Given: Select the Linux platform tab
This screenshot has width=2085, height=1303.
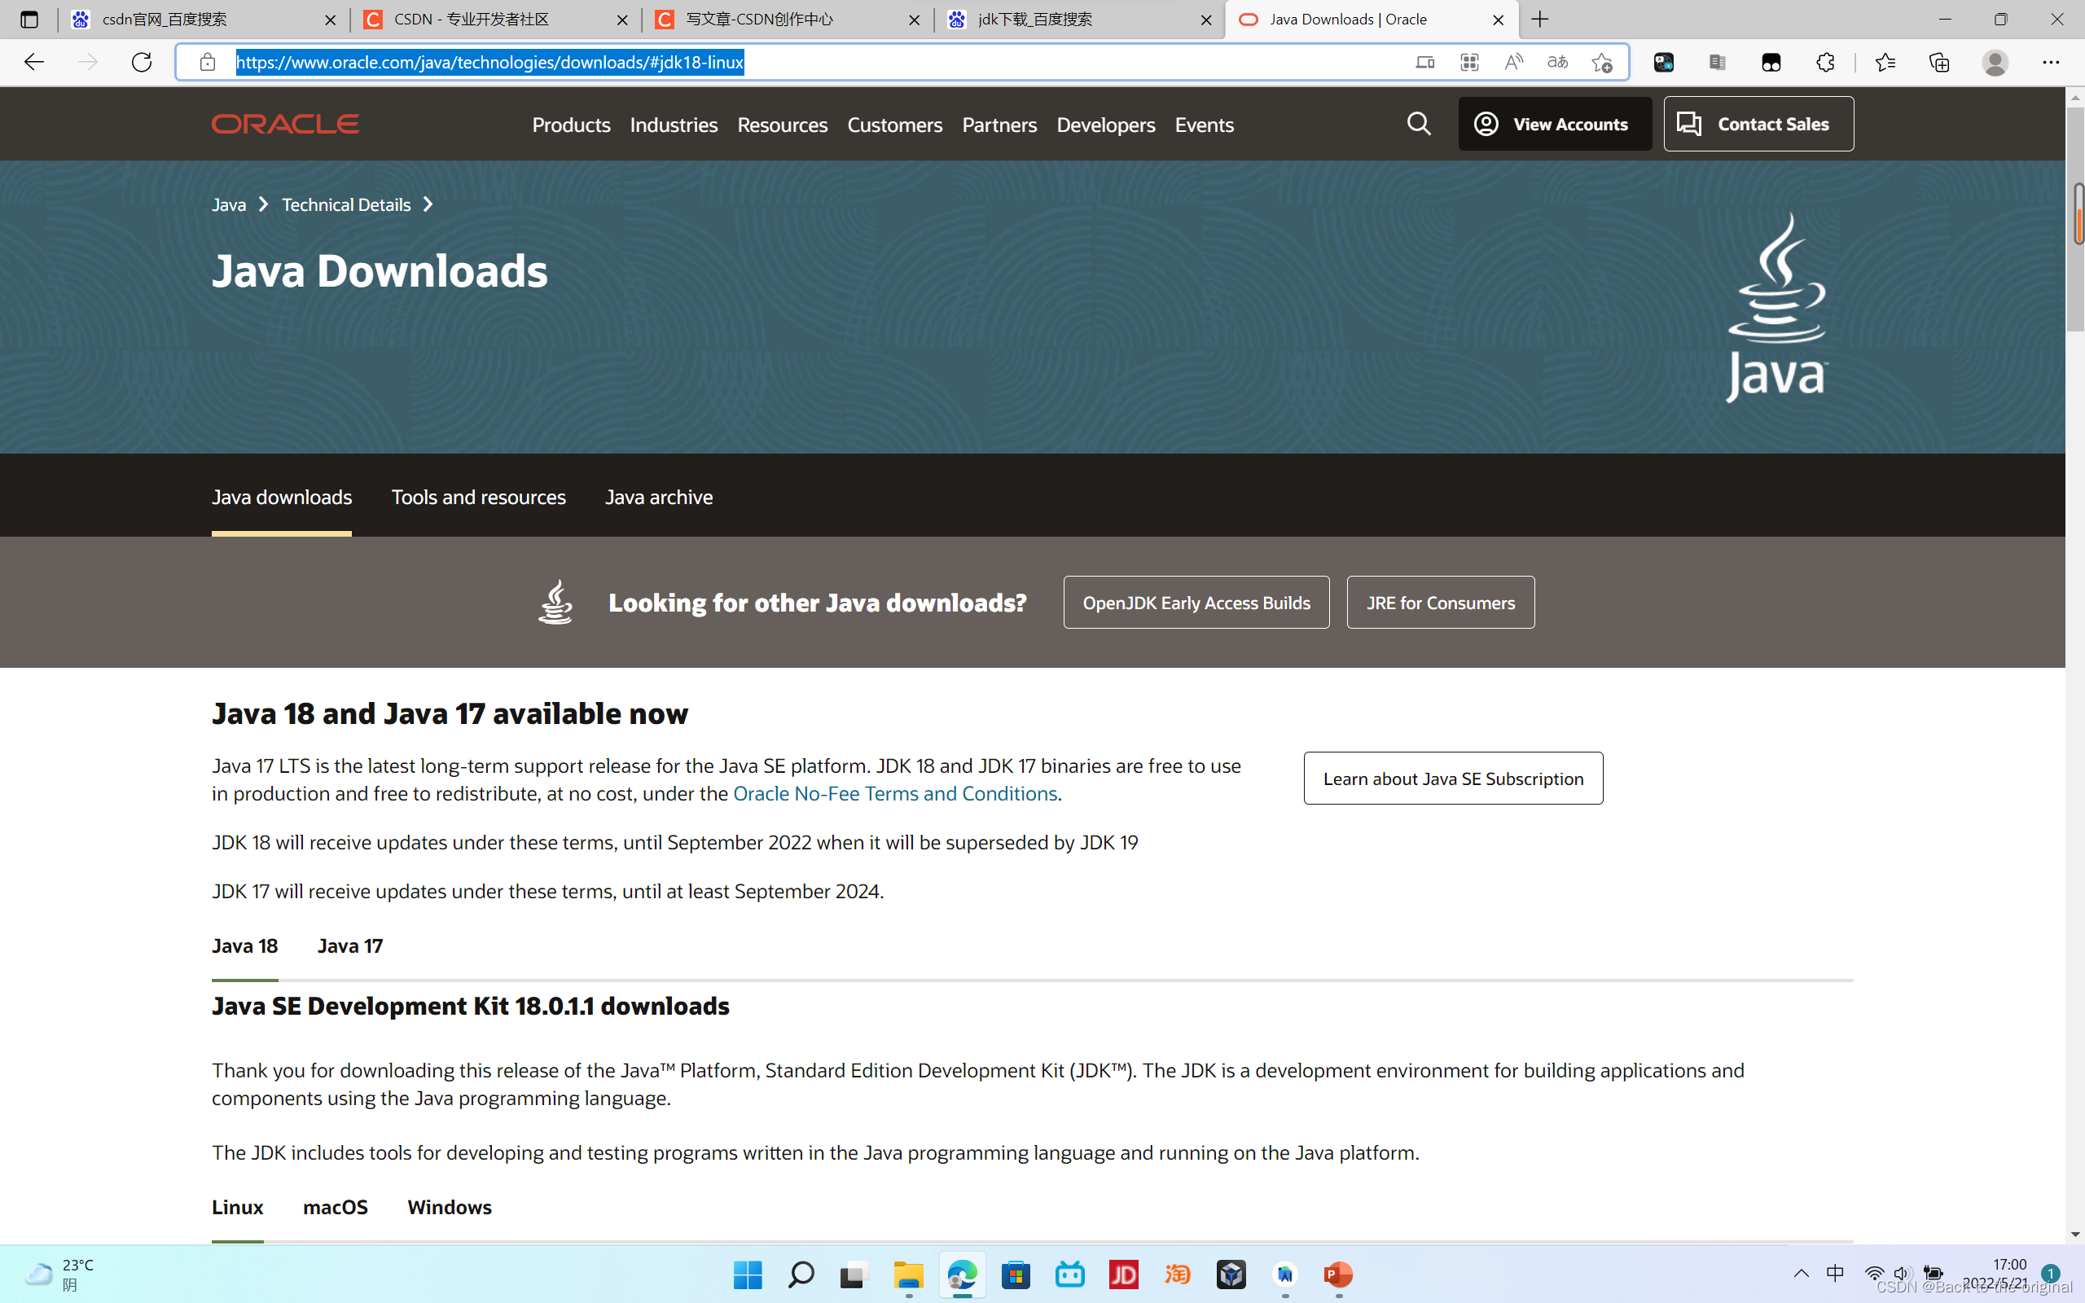Looking at the screenshot, I should pos(238,1208).
